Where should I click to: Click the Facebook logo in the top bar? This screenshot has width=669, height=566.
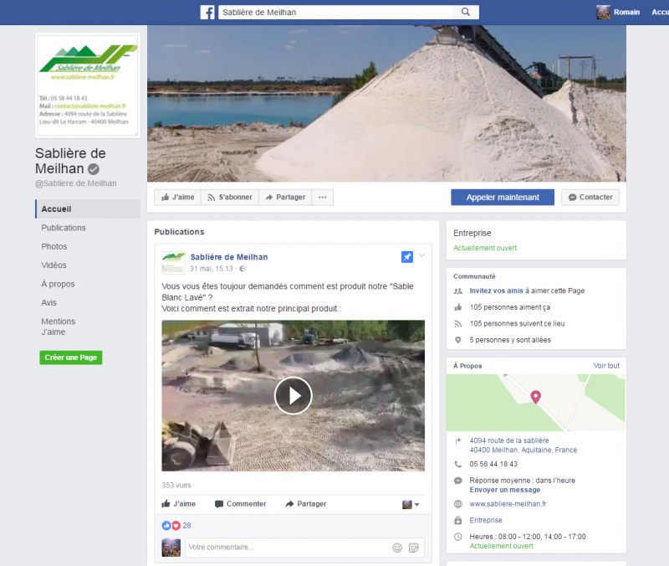click(207, 13)
